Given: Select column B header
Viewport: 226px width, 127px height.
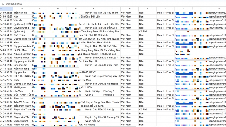Looking at the screenshot, I should coord(22,9).
